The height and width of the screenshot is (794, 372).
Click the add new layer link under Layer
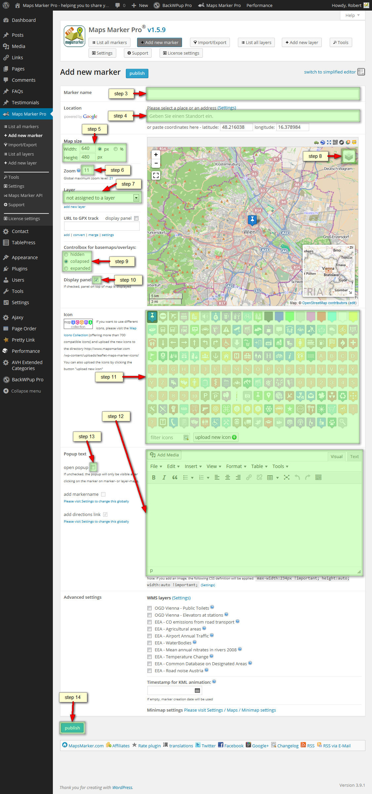[74, 207]
